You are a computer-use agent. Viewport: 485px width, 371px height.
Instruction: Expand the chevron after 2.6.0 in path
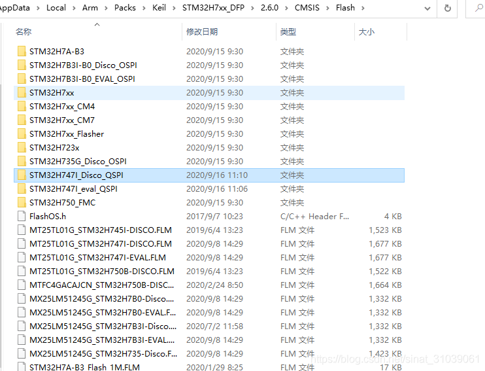click(x=286, y=8)
